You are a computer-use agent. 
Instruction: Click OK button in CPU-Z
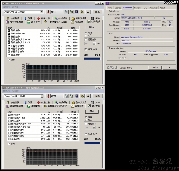(x=169, y=68)
